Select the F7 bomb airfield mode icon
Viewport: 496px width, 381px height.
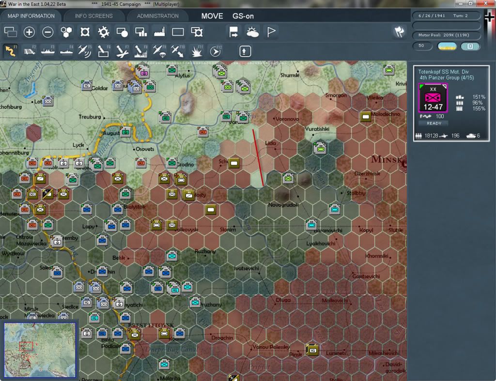(x=122, y=51)
